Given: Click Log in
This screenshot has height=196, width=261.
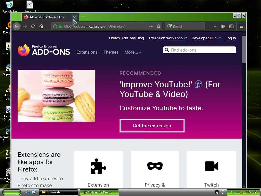Looking at the screenshot, I should pyautogui.click(x=230, y=38).
